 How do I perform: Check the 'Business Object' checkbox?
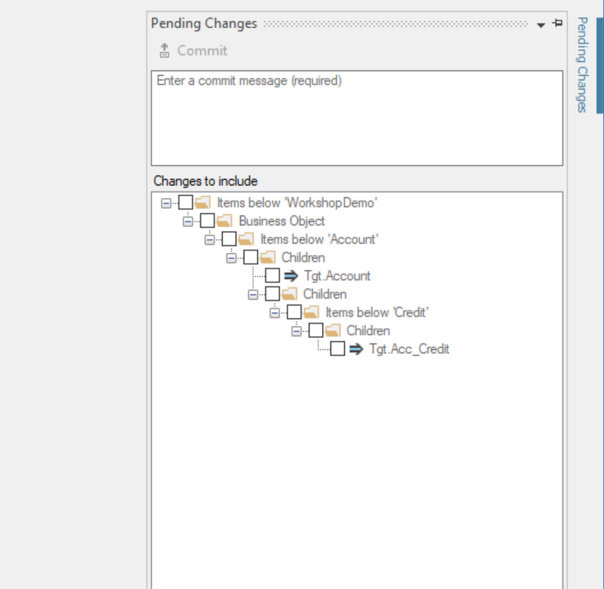208,221
